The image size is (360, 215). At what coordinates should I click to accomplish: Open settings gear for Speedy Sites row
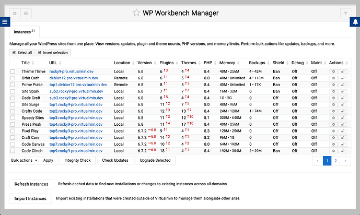point(333,118)
